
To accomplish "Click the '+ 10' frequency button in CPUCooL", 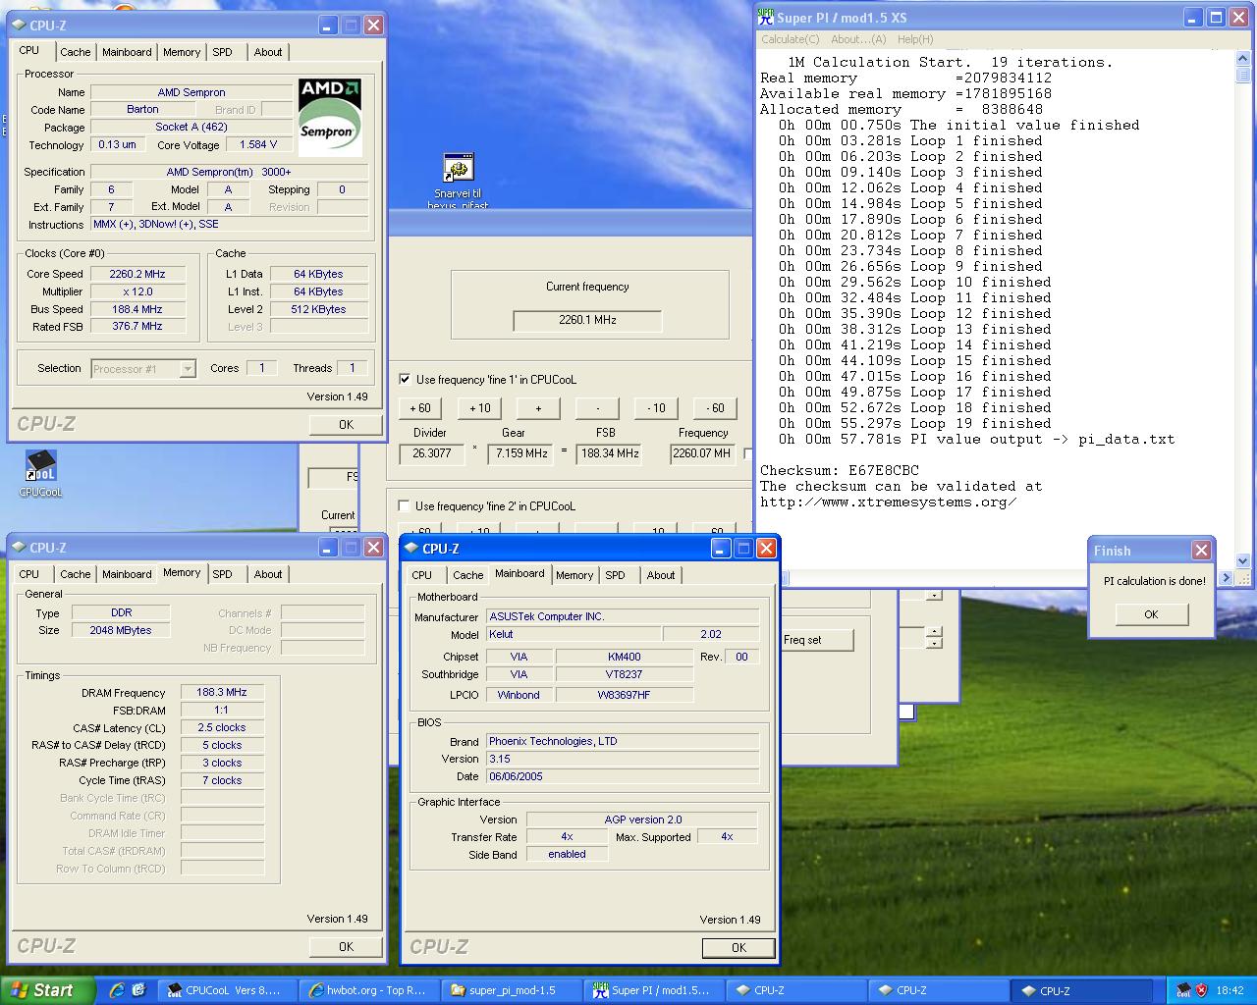I will pyautogui.click(x=479, y=408).
